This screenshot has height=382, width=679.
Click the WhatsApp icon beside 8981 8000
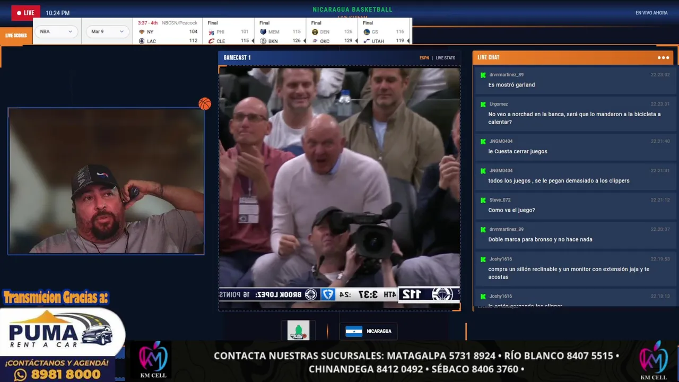[20, 375]
